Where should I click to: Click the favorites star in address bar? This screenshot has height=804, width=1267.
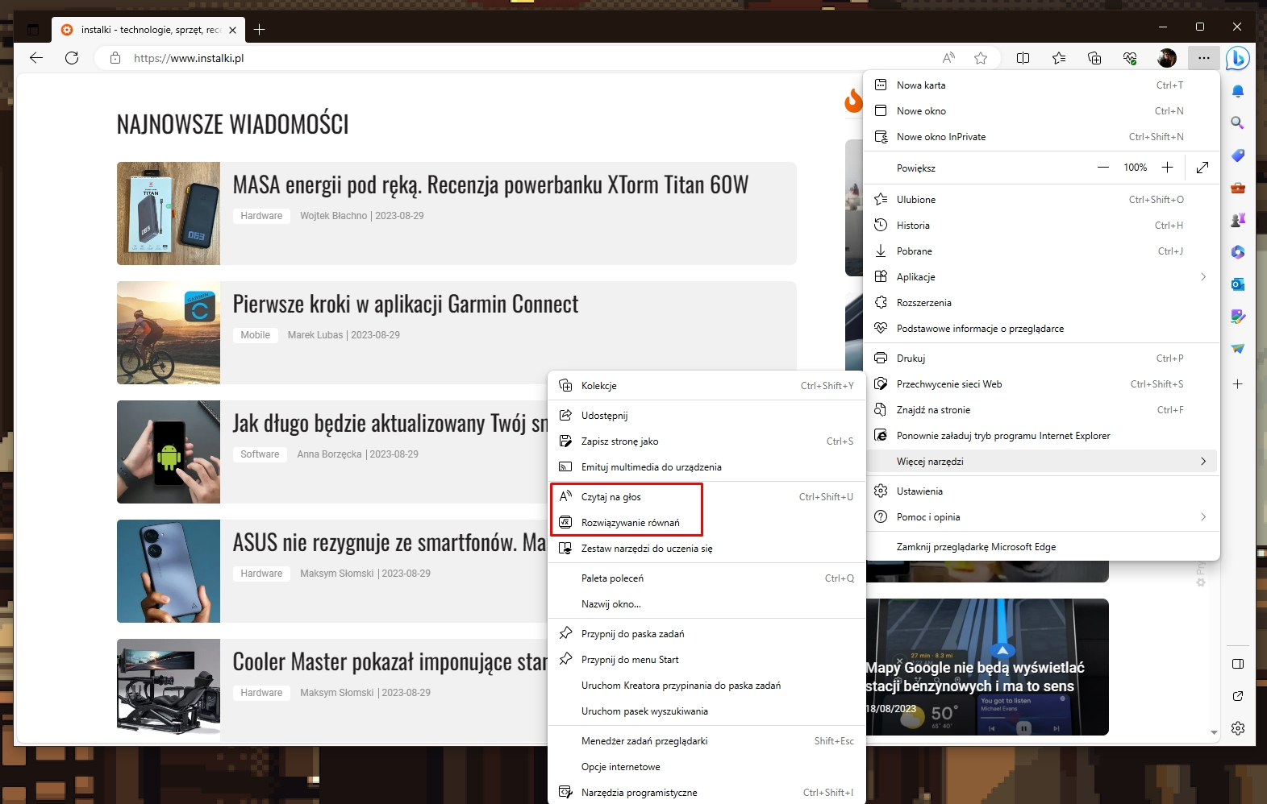(x=981, y=58)
